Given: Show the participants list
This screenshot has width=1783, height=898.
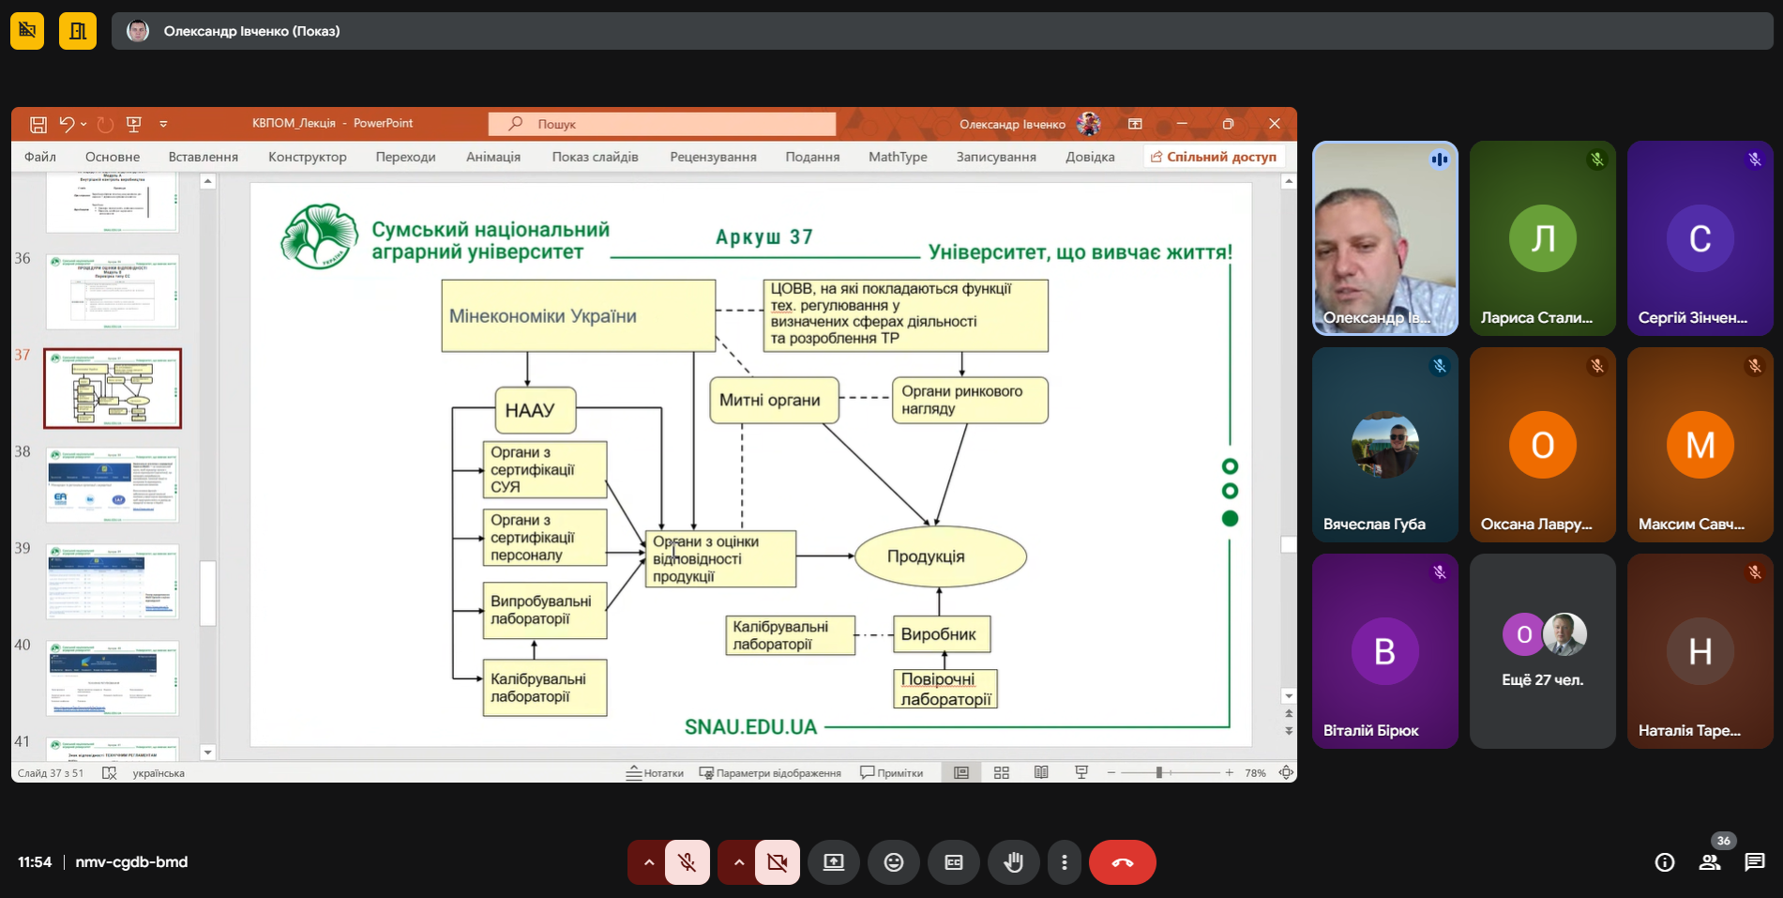Looking at the screenshot, I should 1709,862.
